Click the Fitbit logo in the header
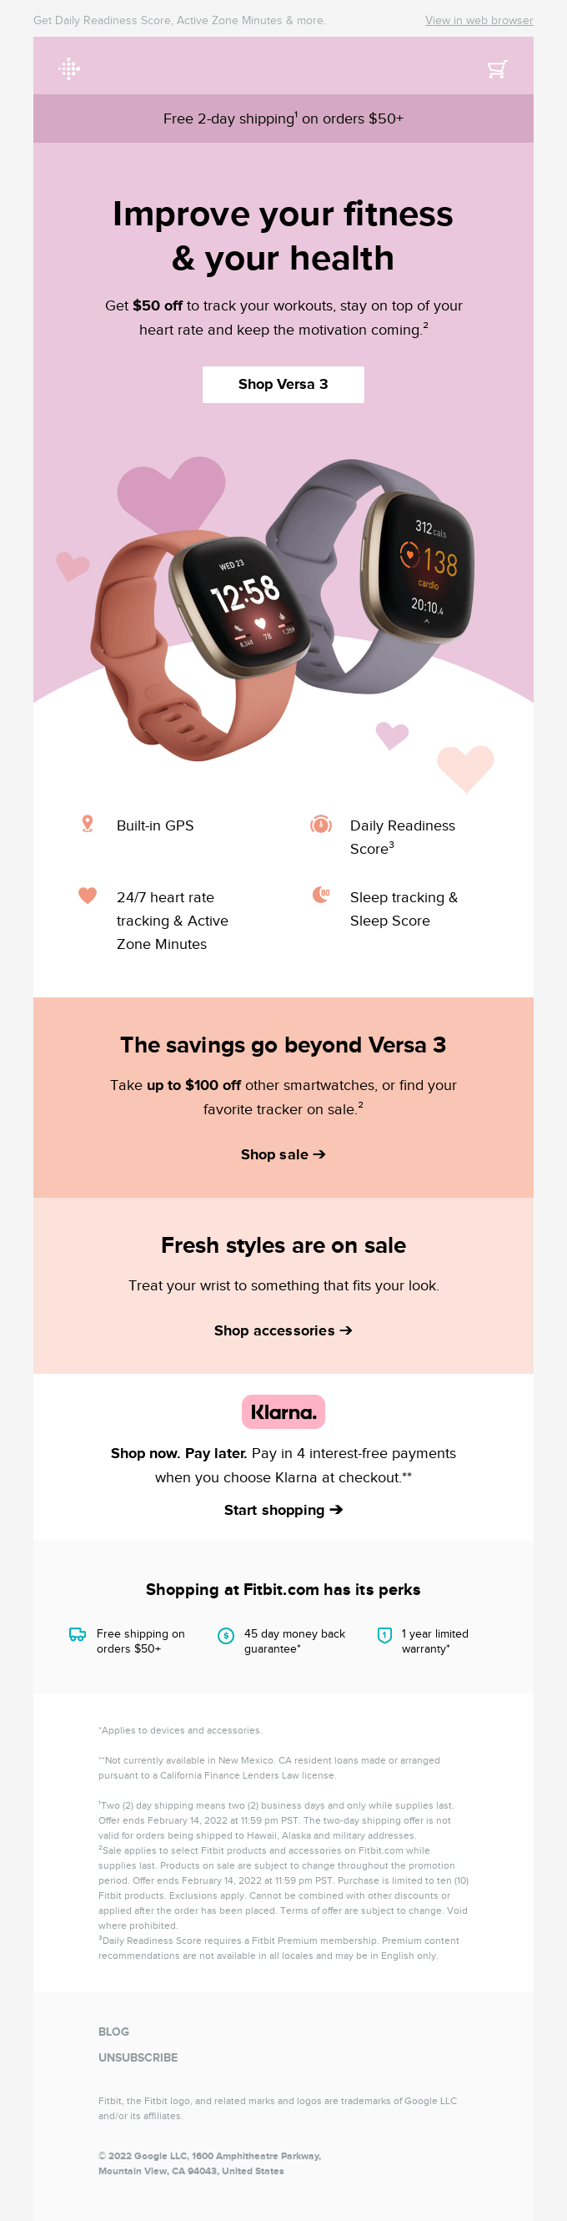567x2221 pixels. 70,68
